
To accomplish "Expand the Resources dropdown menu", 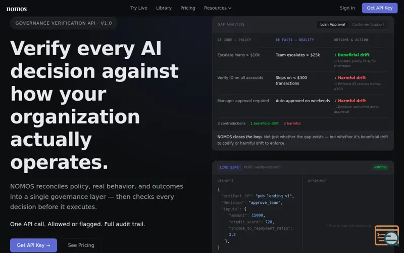I will point(218,8).
